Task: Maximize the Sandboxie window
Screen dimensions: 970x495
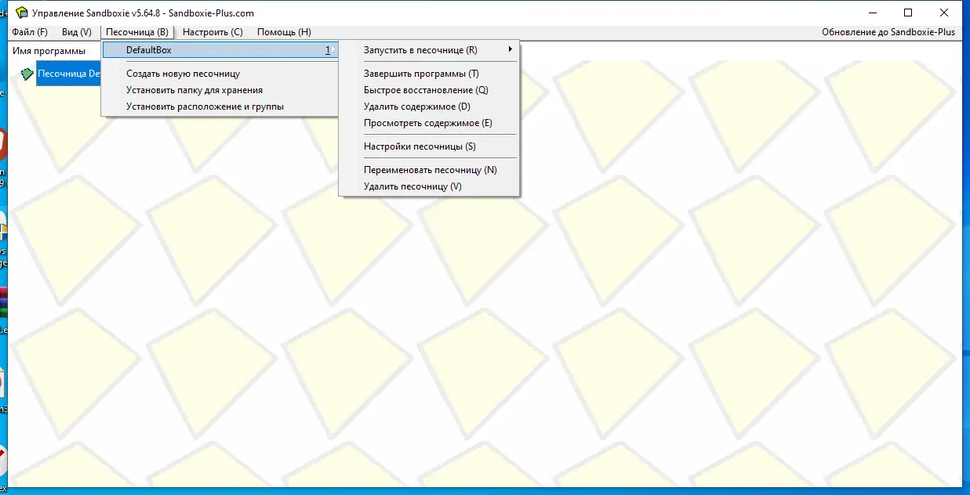Action: click(908, 13)
